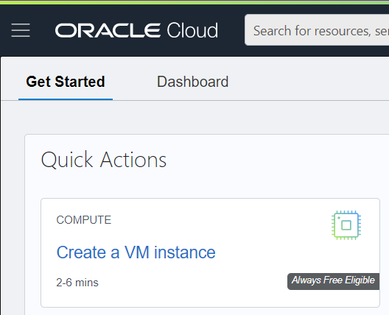Click the 2-6 mins duration text

click(x=77, y=283)
